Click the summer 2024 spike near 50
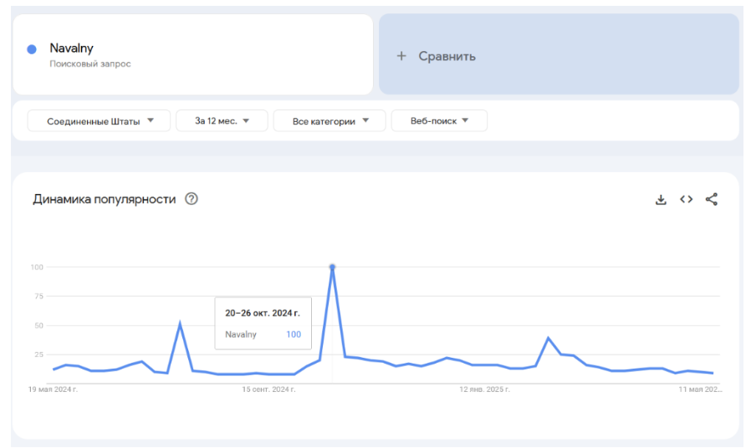 [180, 323]
